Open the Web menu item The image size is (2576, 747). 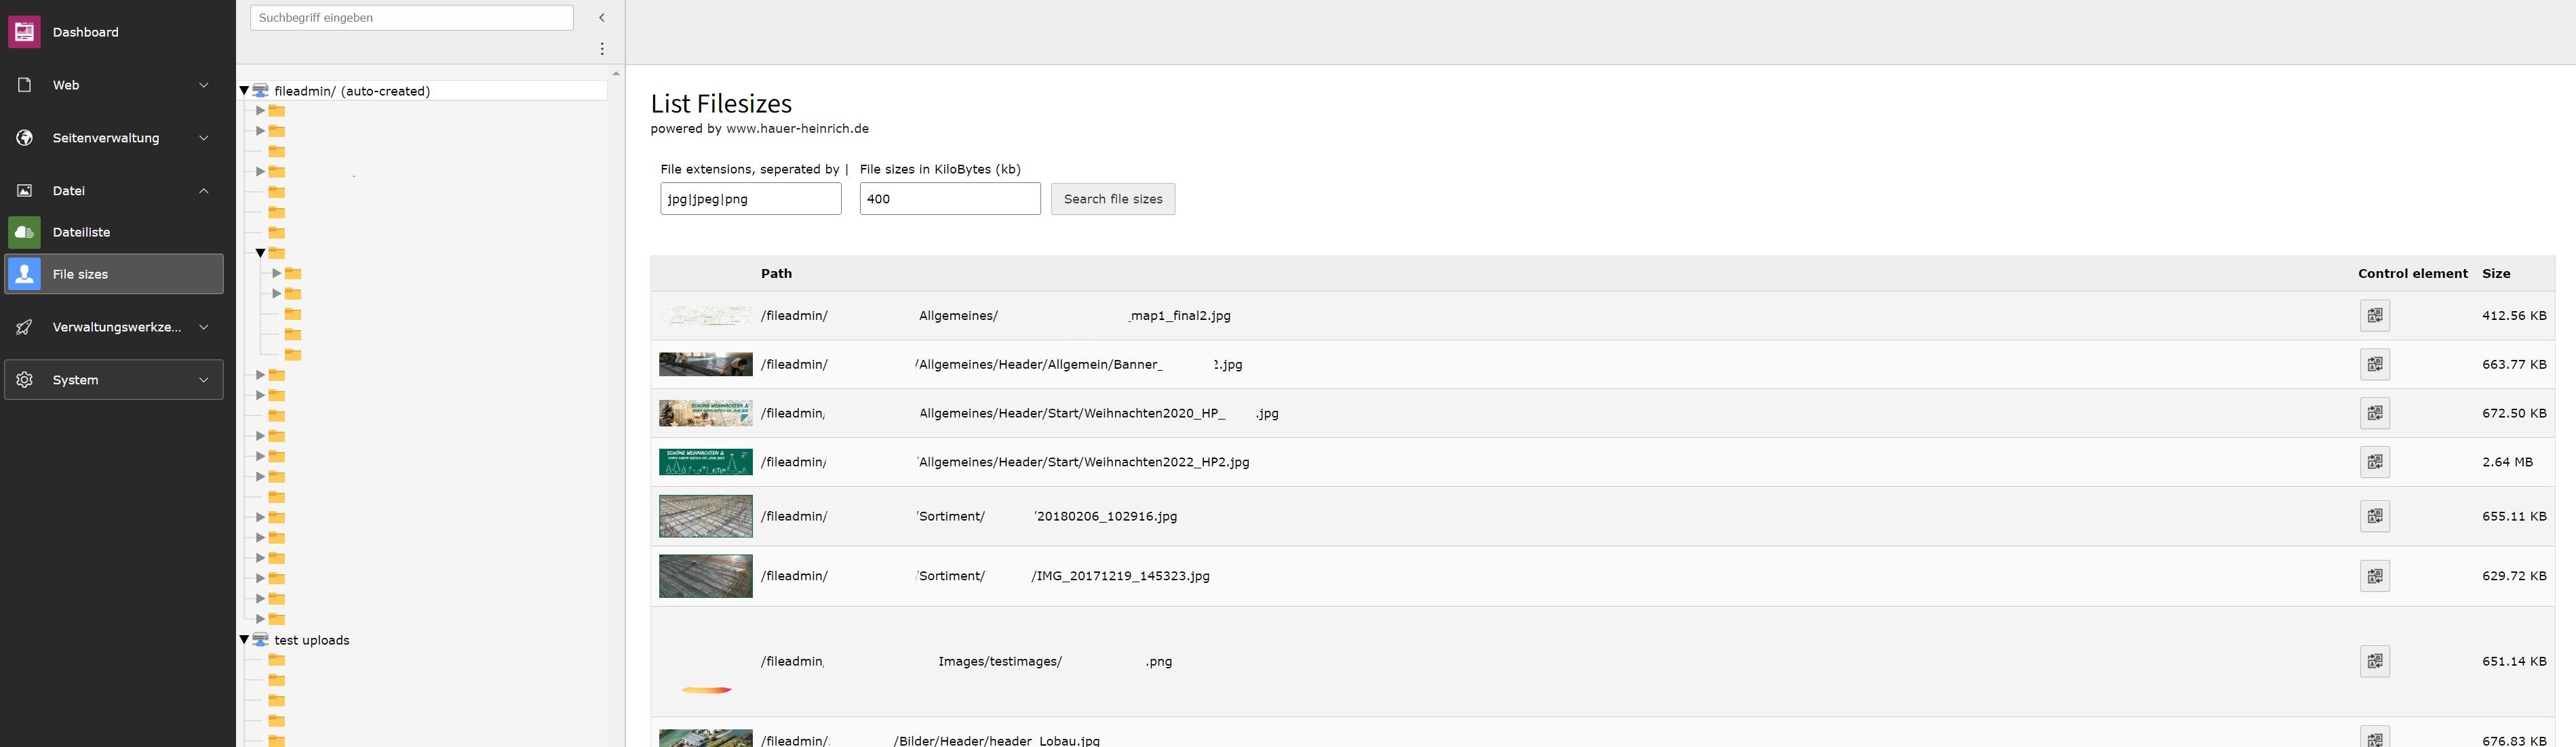click(x=114, y=85)
